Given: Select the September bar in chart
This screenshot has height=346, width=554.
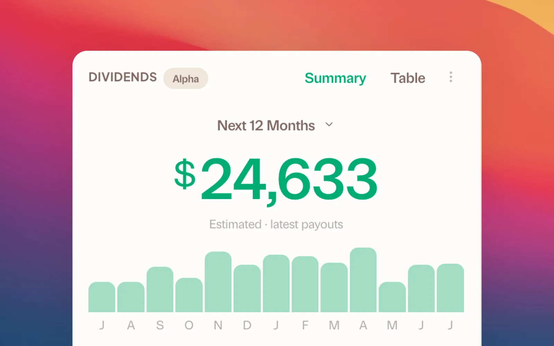Looking at the screenshot, I should pyautogui.click(x=160, y=289).
